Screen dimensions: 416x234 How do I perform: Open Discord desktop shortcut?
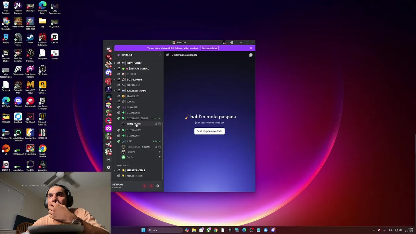[18, 103]
